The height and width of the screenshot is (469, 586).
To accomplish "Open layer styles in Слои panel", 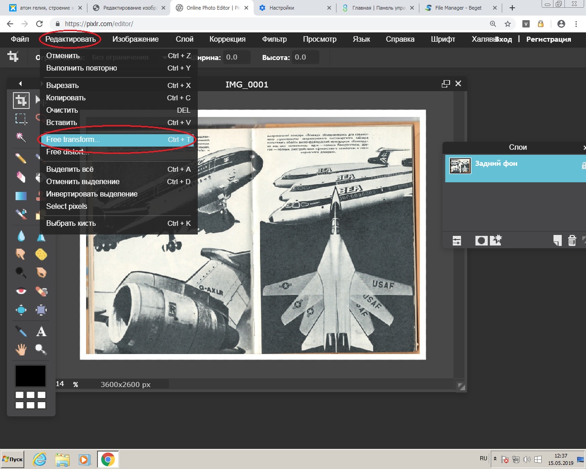I will pos(496,240).
